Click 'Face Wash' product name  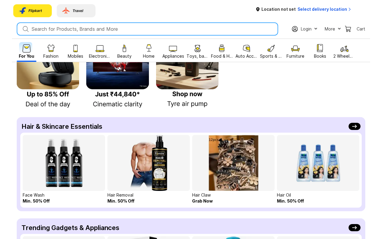click(x=33, y=195)
